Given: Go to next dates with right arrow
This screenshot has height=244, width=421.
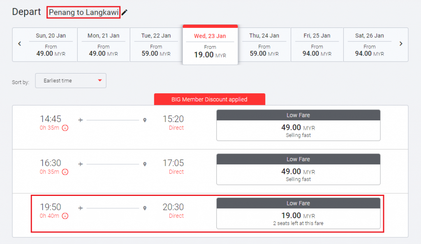Looking at the screenshot, I should click(401, 44).
